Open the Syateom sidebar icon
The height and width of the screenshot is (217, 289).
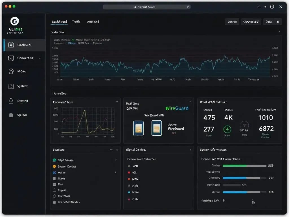[x=11, y=86]
